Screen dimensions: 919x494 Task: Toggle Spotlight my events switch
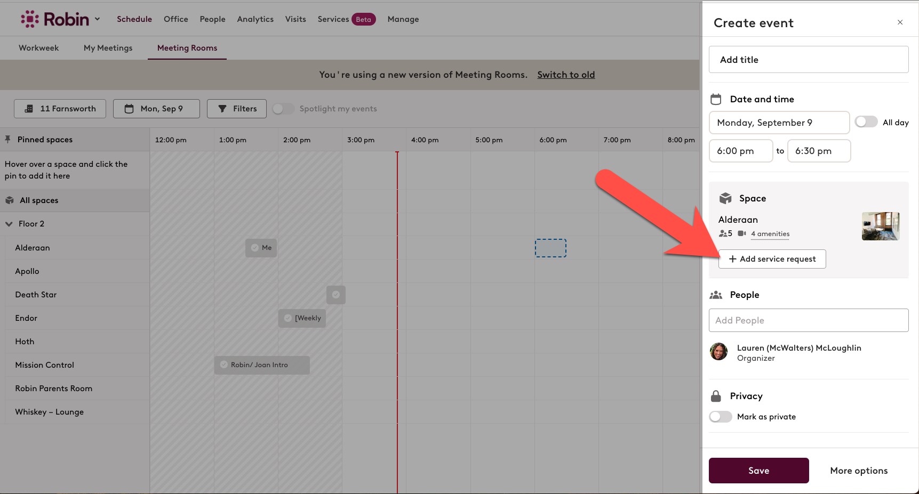[x=283, y=109]
